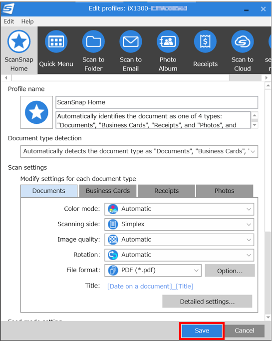Choose the Scan to Cloud profile
This screenshot has height=342, width=273.
pyautogui.click(x=243, y=50)
